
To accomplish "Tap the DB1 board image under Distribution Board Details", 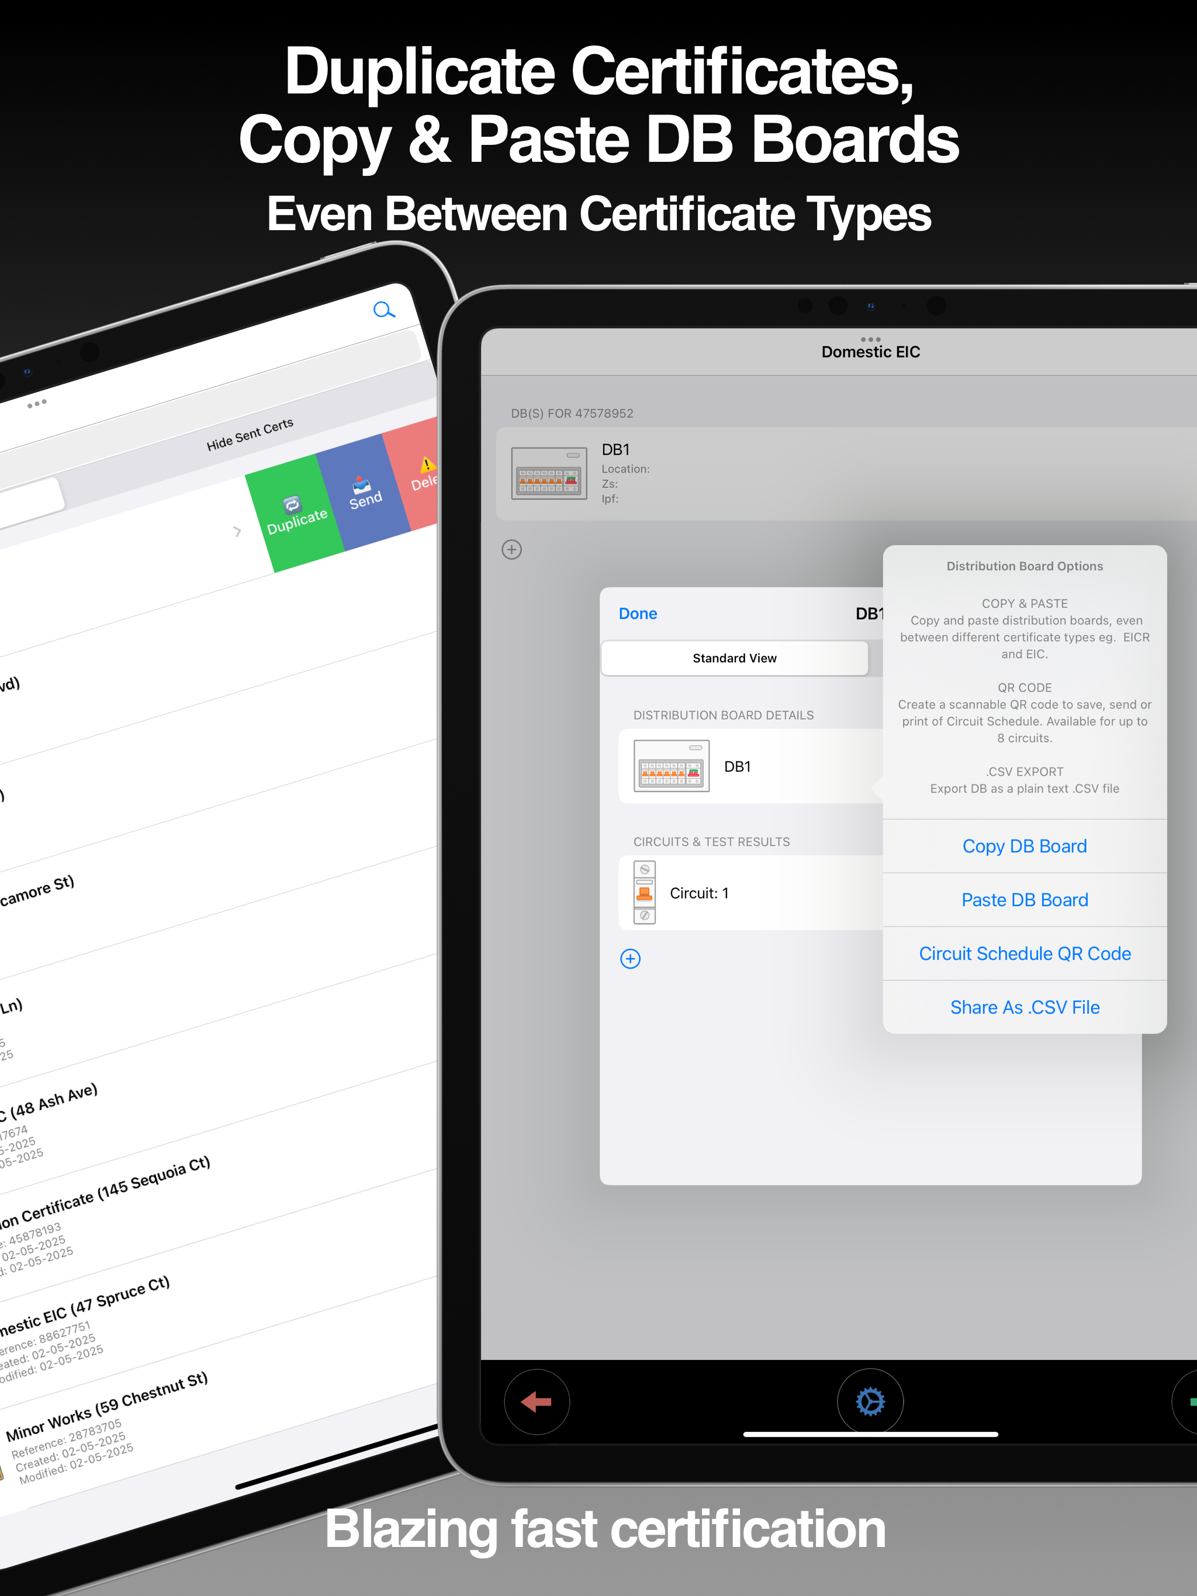I will point(672,765).
